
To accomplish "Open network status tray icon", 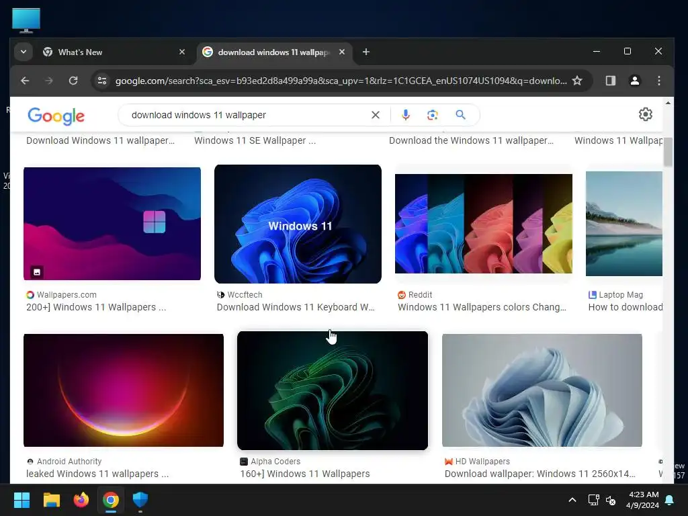I will click(x=593, y=500).
